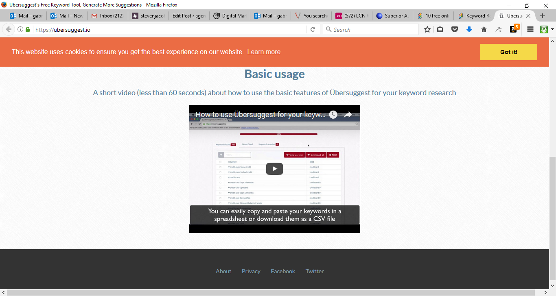Image resolution: width=556 pixels, height=296 pixels.
Task: Click the Watch Later clock icon on video
Action: (333, 115)
